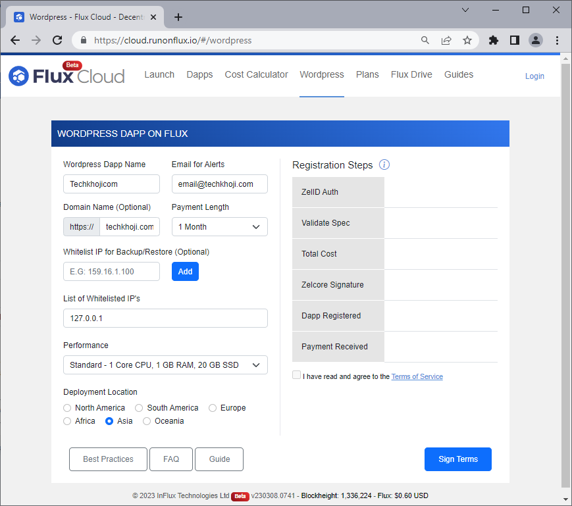Click the Dapp Registered step
572x506 pixels.
pos(338,316)
